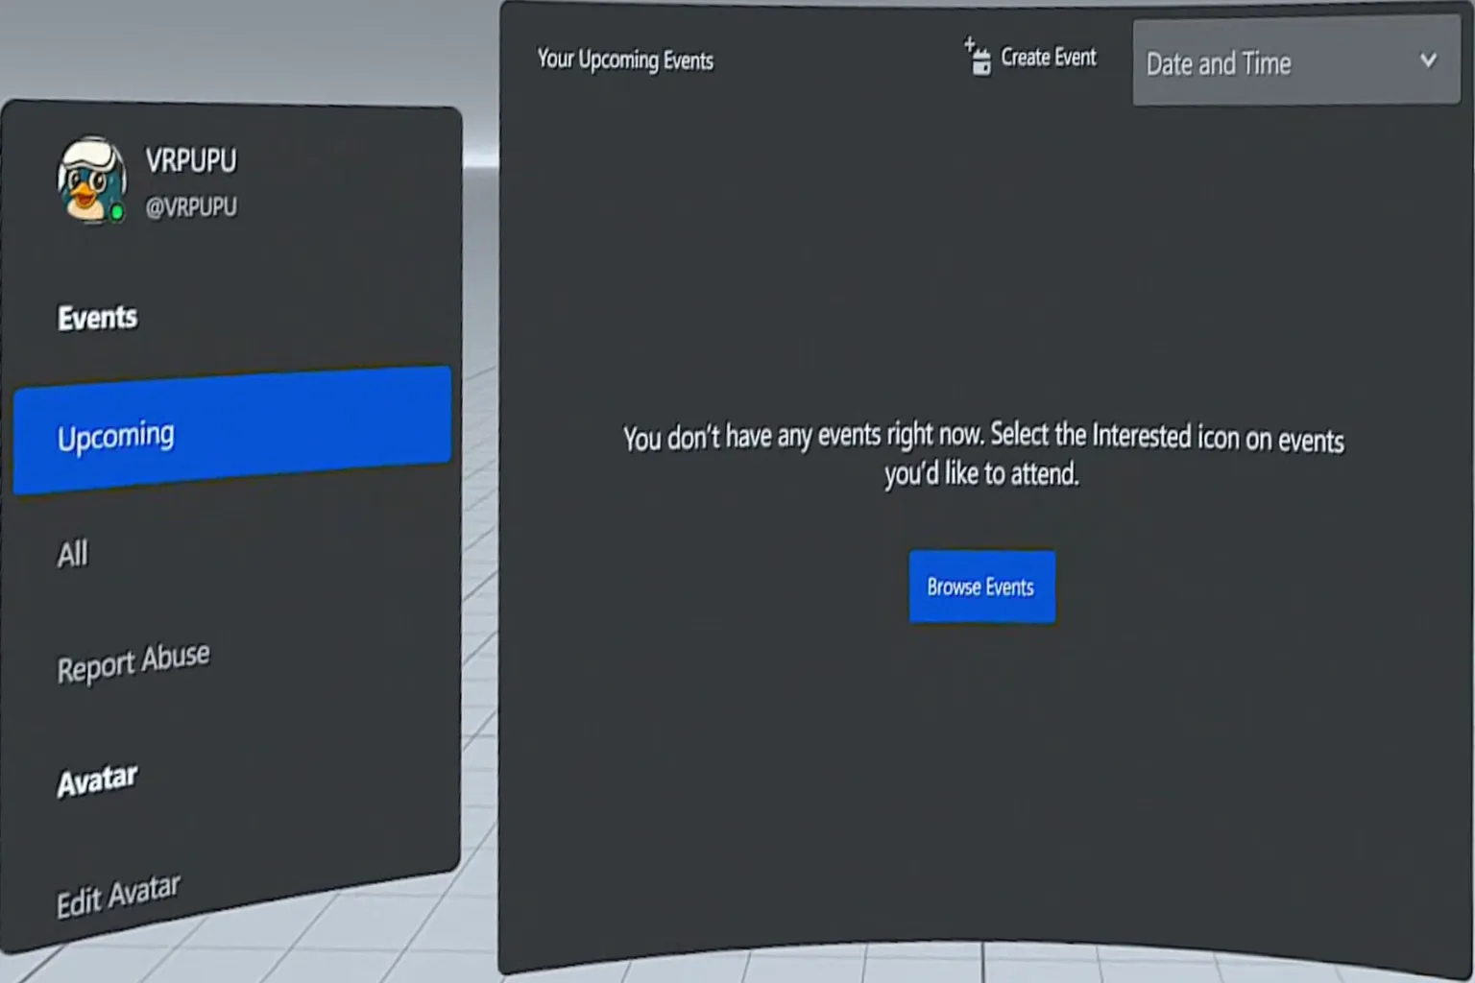This screenshot has height=983, width=1475.
Task: Click the calendar plus icon for Create Event
Action: coord(978,57)
